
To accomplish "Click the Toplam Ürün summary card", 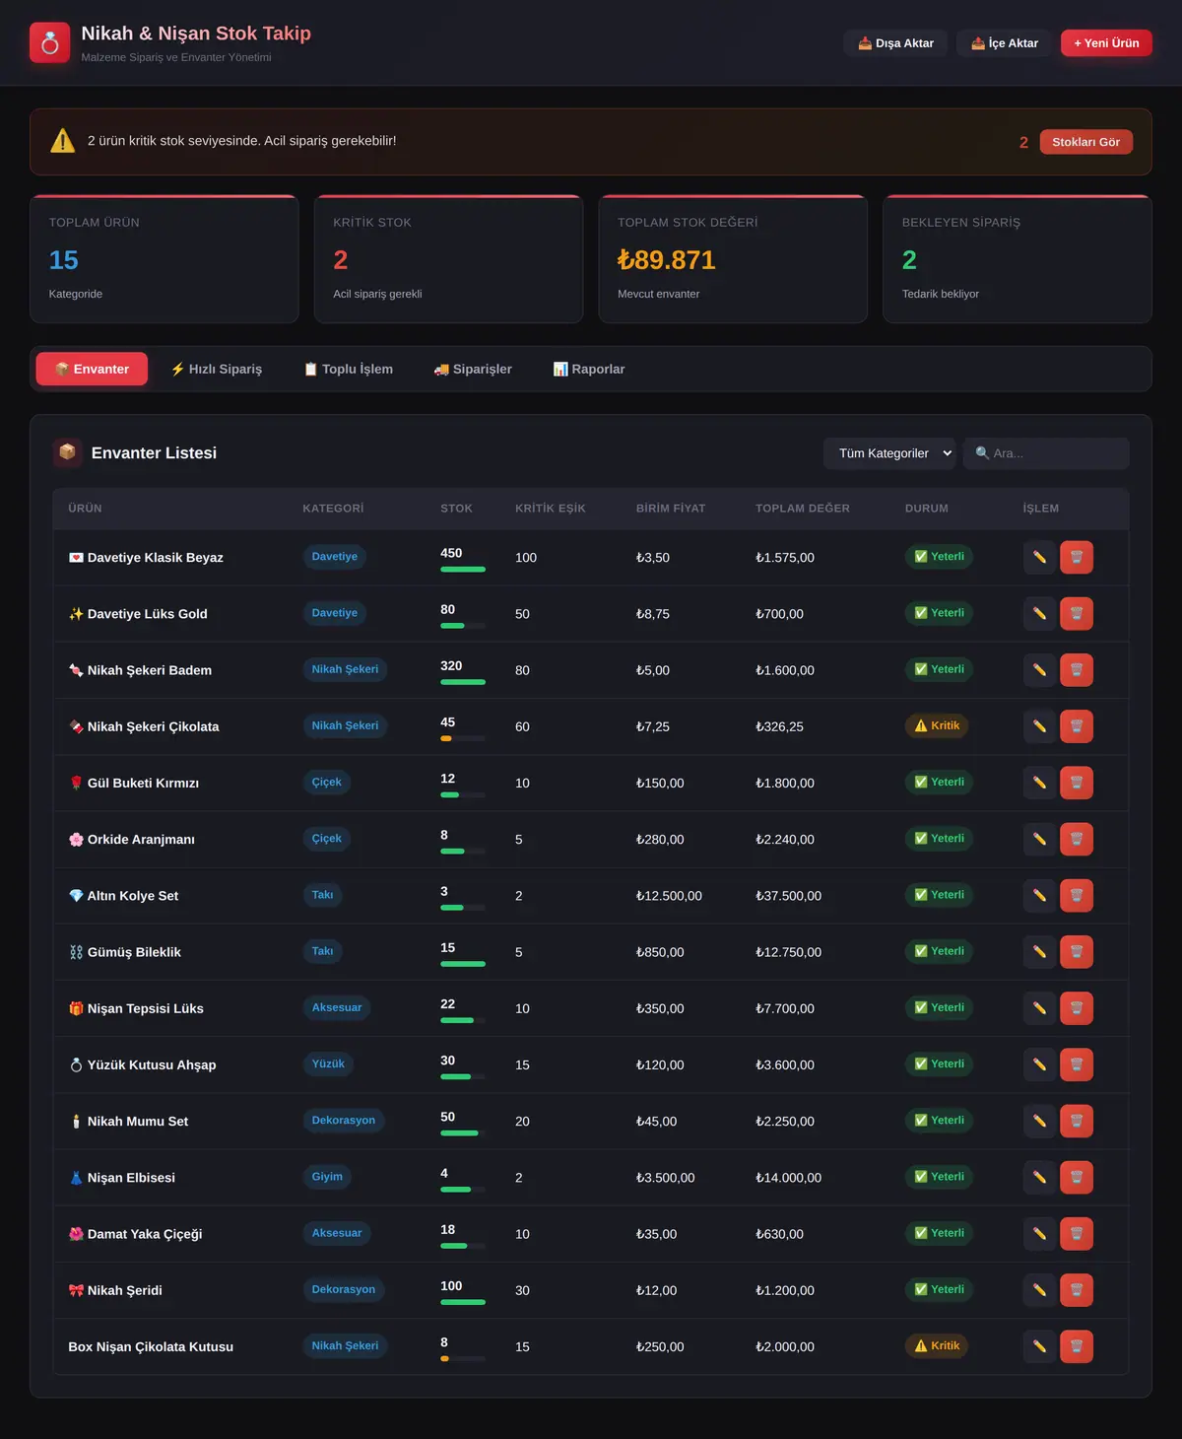I will 164,259.
